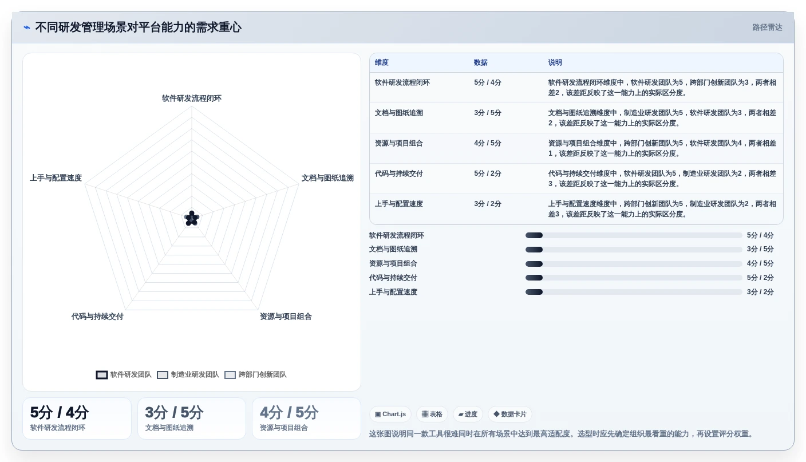This screenshot has height=462, width=806.
Task: Click the table value 3分 / 5分
Action: 488,113
